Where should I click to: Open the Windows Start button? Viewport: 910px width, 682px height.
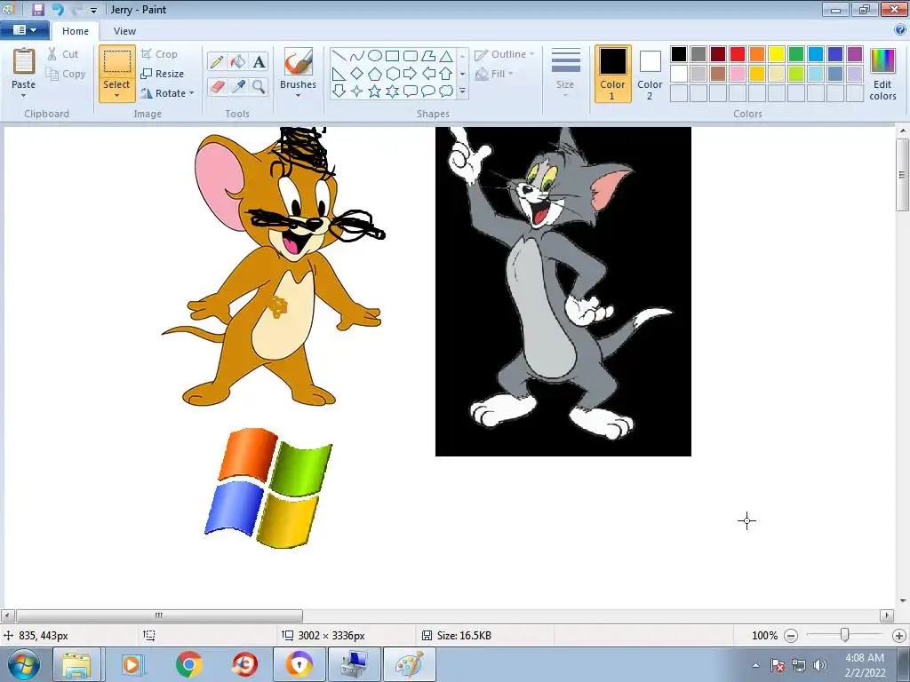(x=24, y=664)
